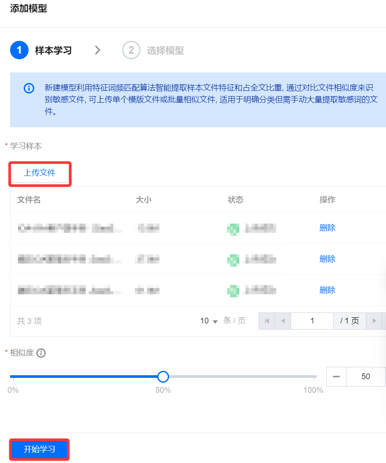Viewport: 386px width, 463px height.
Task: Click the info icon in blue notice
Action: 29,88
